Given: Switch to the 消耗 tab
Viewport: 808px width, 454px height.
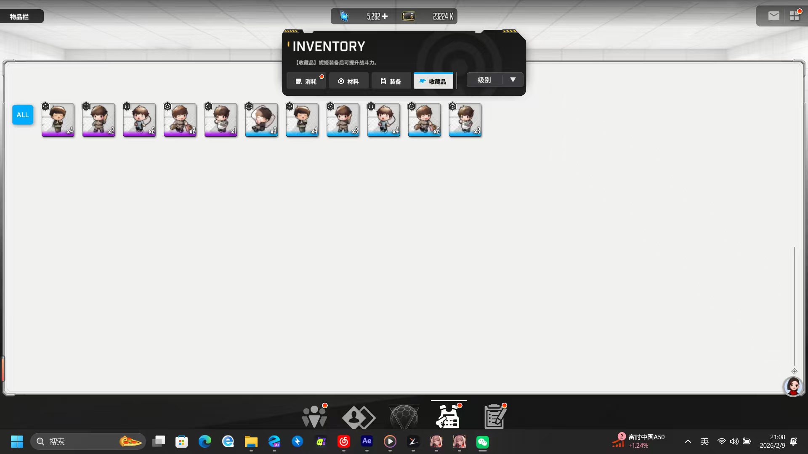Looking at the screenshot, I should click(x=306, y=81).
